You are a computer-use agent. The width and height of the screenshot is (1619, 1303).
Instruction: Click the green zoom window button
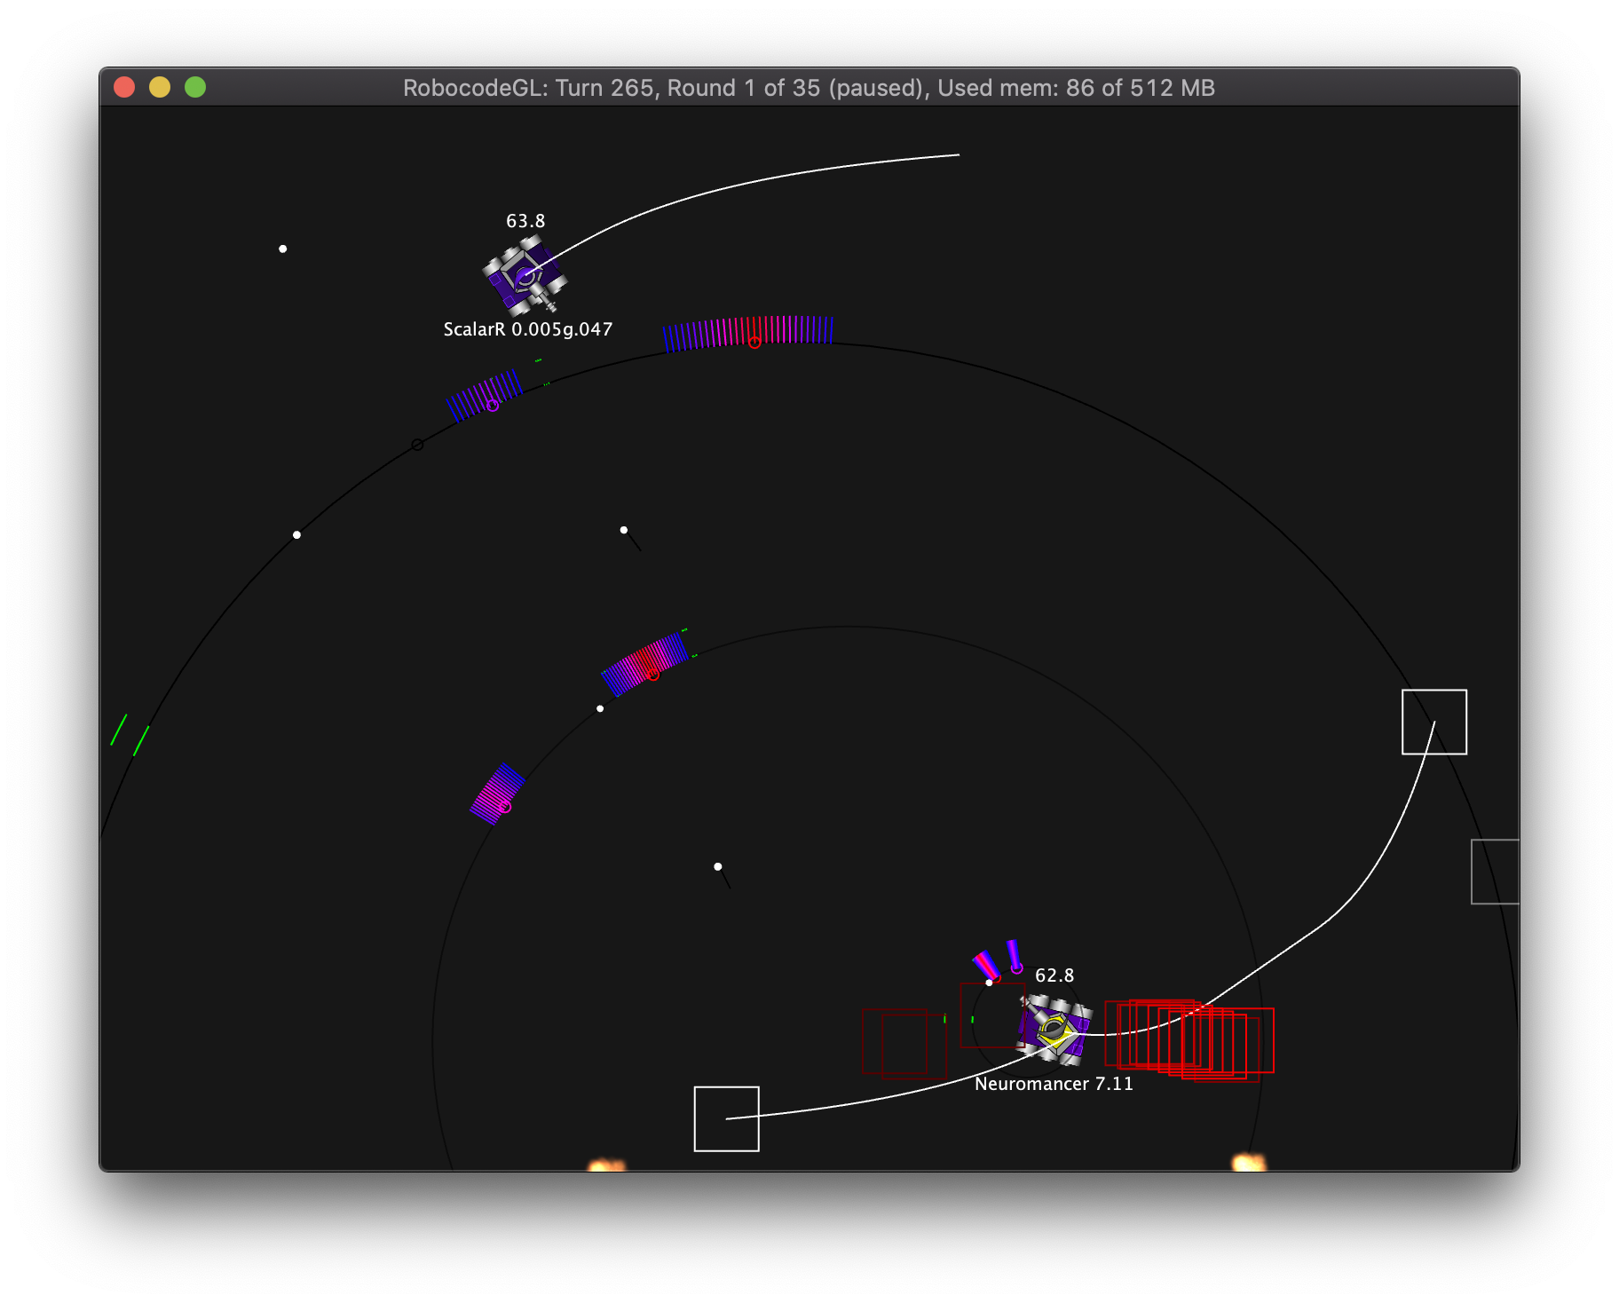pos(195,87)
